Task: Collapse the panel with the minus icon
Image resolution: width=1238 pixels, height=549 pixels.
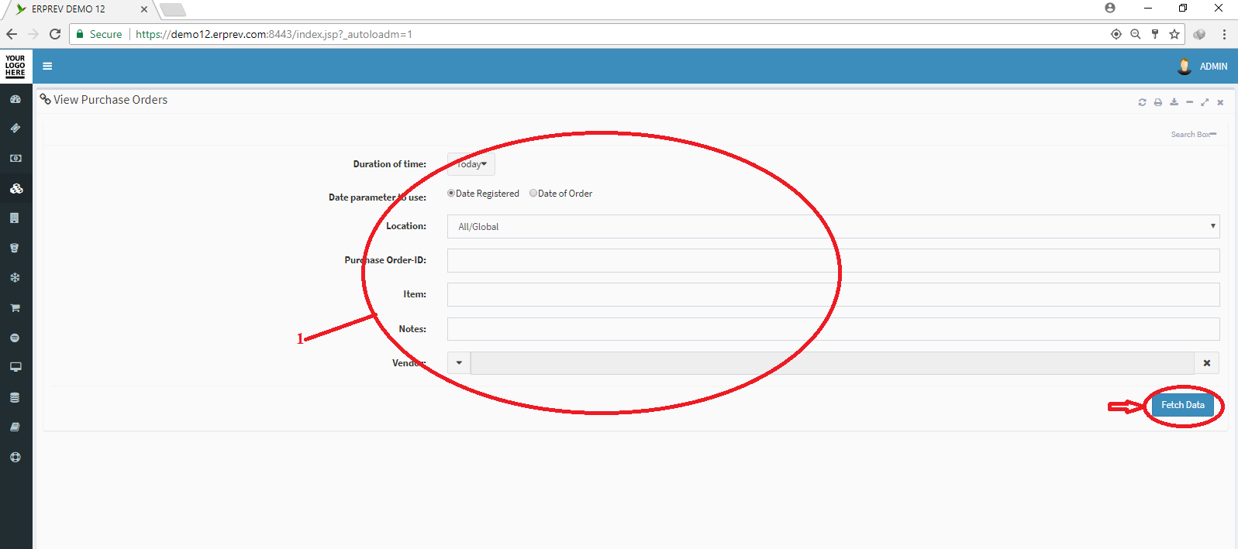Action: tap(1189, 102)
